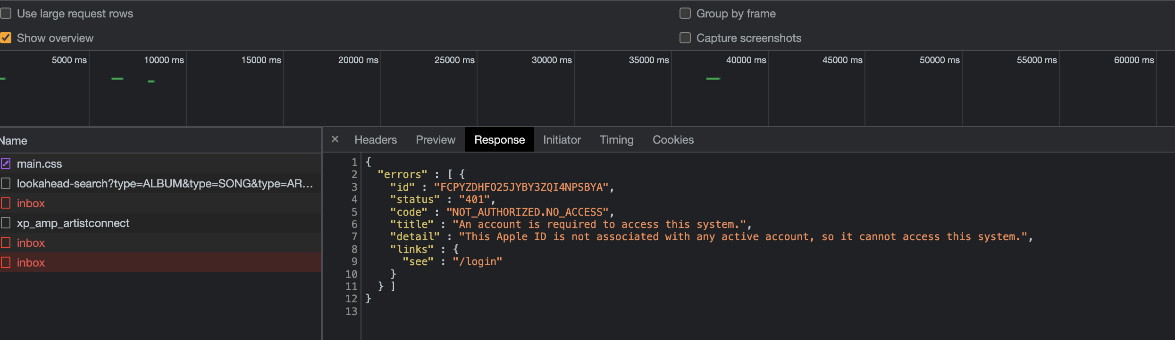
Task: Select the main.css request name
Action: 39,164
